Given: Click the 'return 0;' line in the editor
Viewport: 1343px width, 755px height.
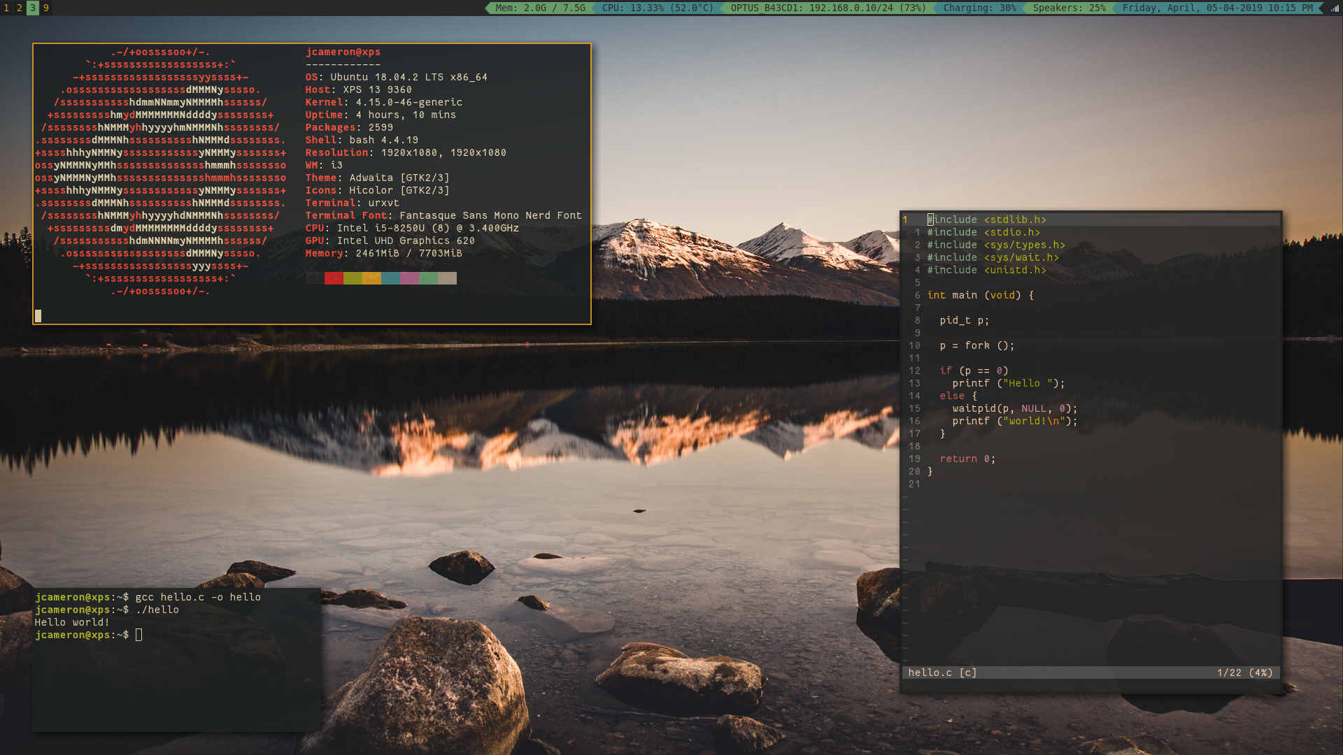Looking at the screenshot, I should 967,459.
